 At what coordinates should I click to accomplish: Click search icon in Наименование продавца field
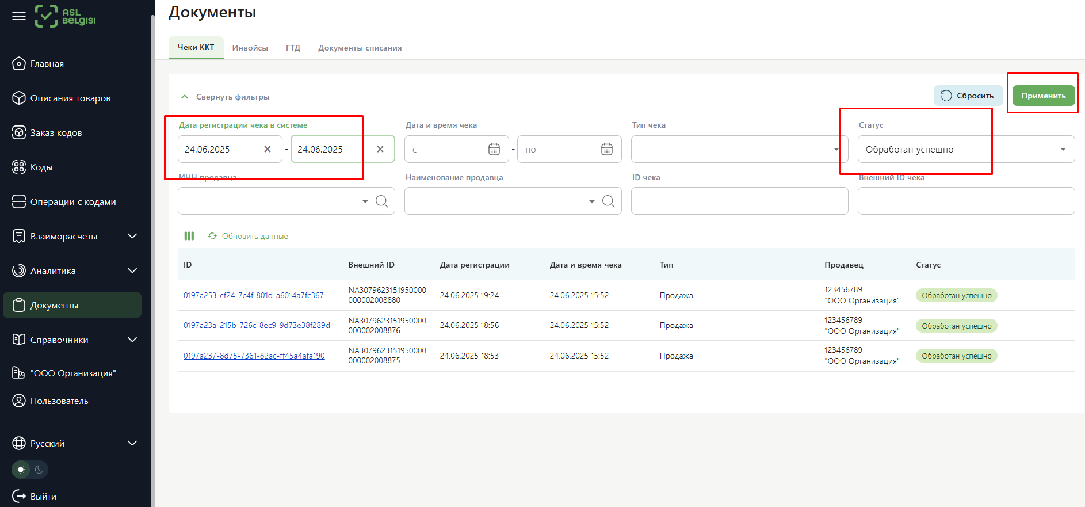(x=608, y=201)
